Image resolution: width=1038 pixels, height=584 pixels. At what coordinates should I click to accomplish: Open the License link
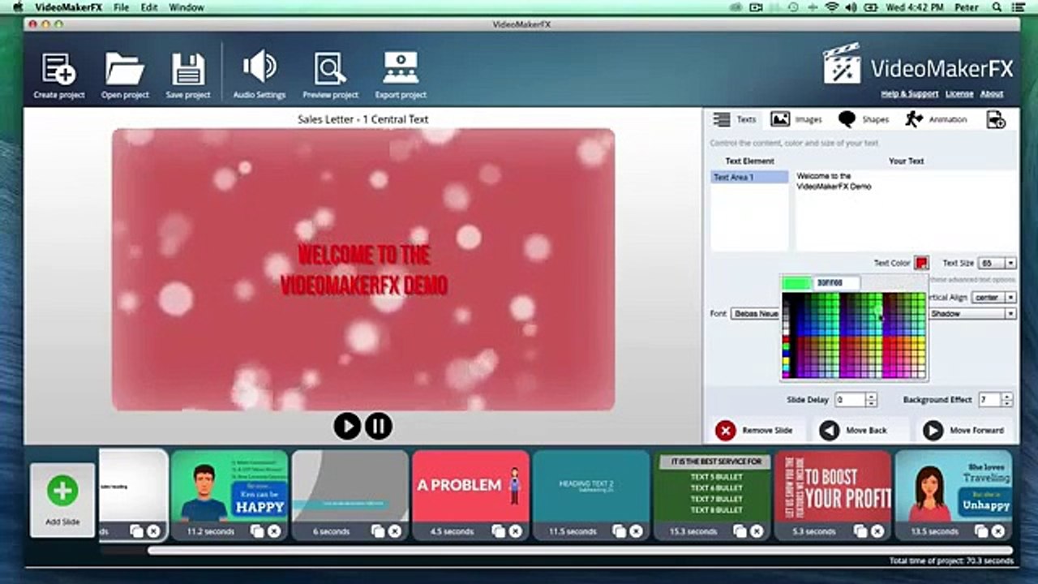(959, 94)
